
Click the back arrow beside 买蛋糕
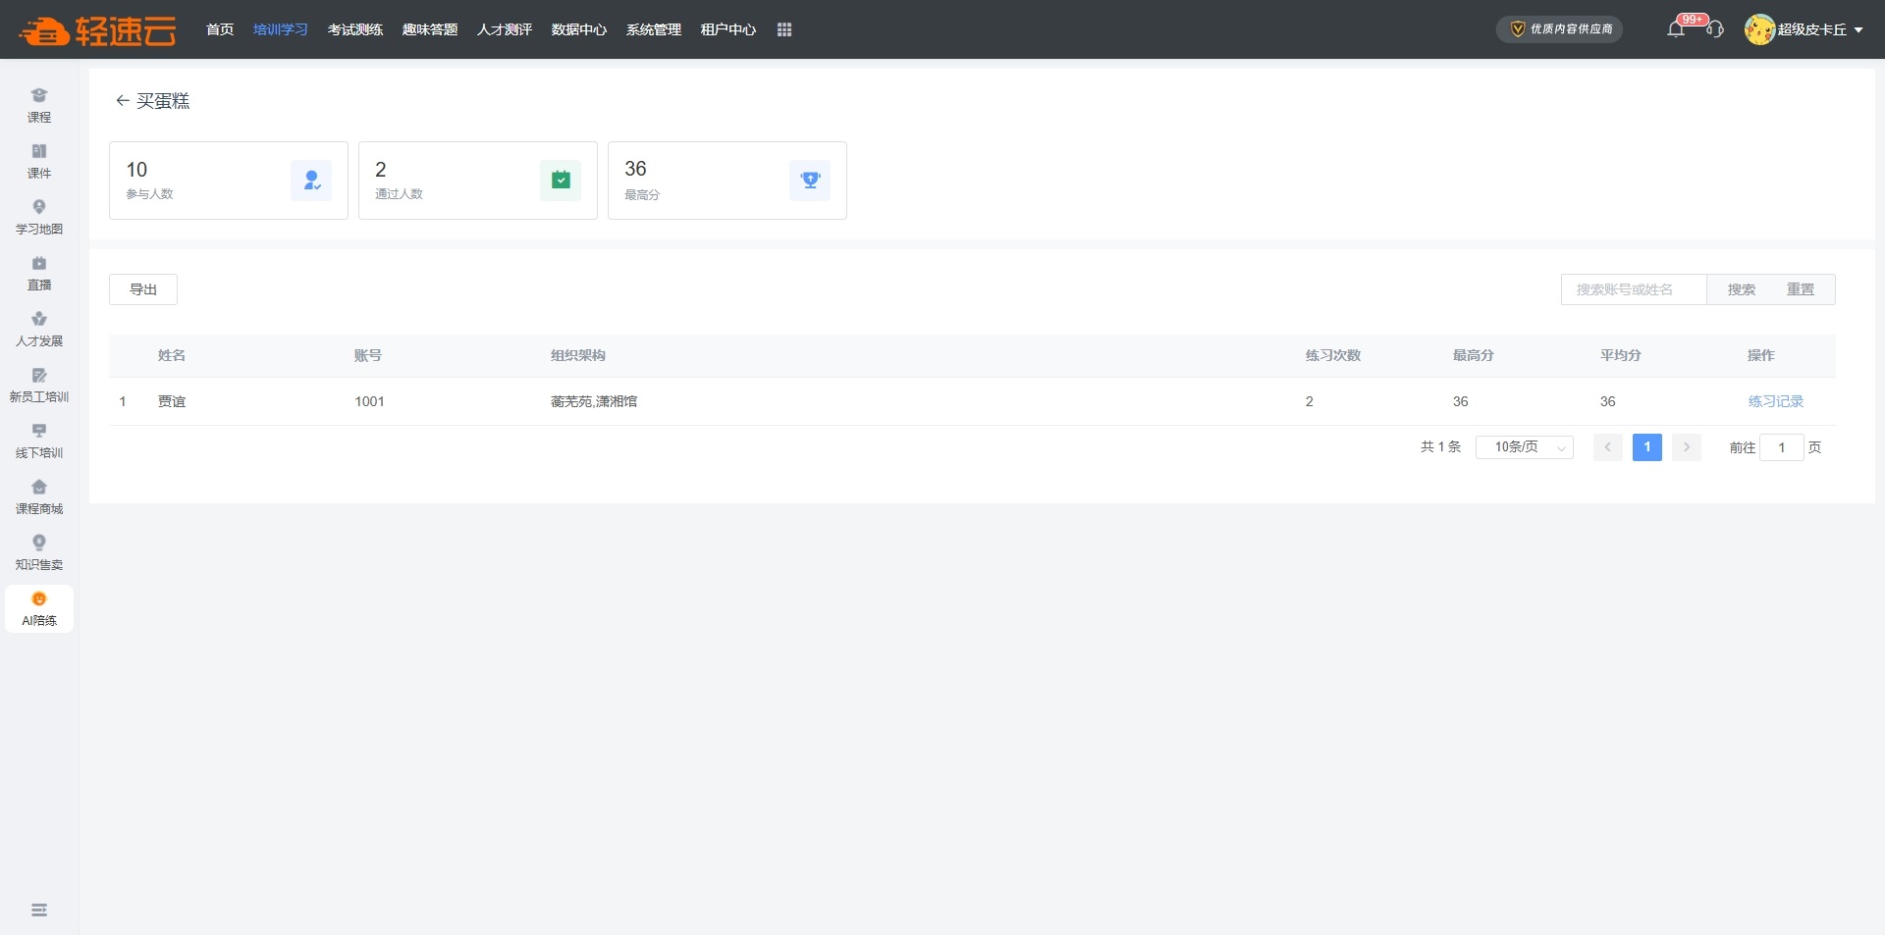coord(122,101)
